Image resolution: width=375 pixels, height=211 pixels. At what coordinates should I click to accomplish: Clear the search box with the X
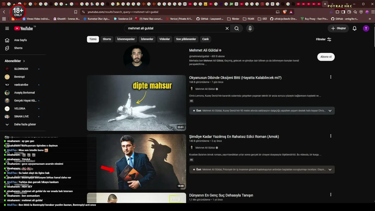(x=227, y=28)
